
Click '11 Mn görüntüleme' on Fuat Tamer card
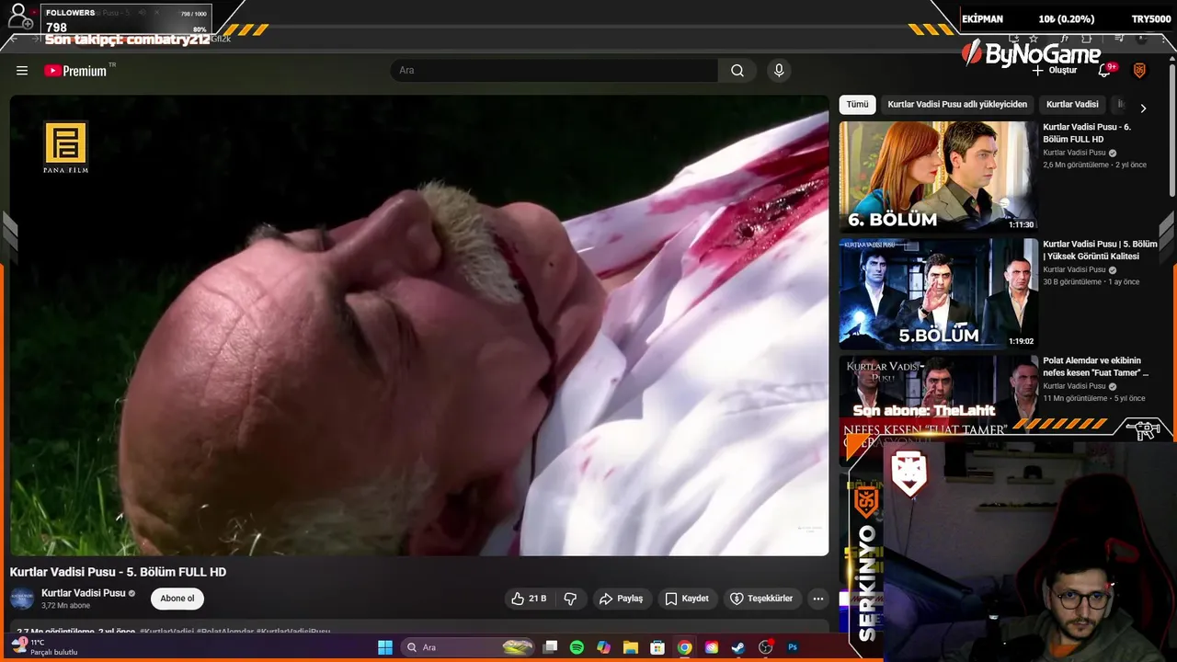(1075, 399)
